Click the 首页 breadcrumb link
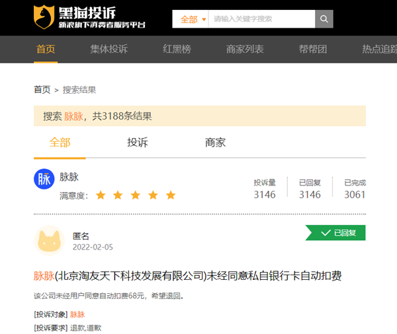Screen dimensions: 397x334 pos(42,90)
